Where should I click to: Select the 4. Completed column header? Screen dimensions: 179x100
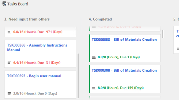[100, 19]
